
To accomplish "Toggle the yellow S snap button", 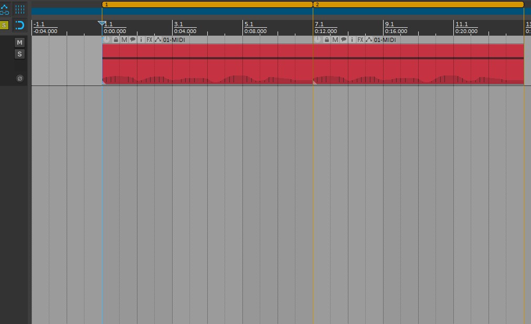I will (4, 25).
